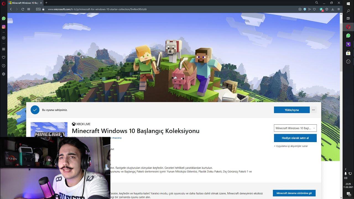This screenshot has width=354, height=199.
Task: Open My Flow send icon
Action: pos(309,9)
